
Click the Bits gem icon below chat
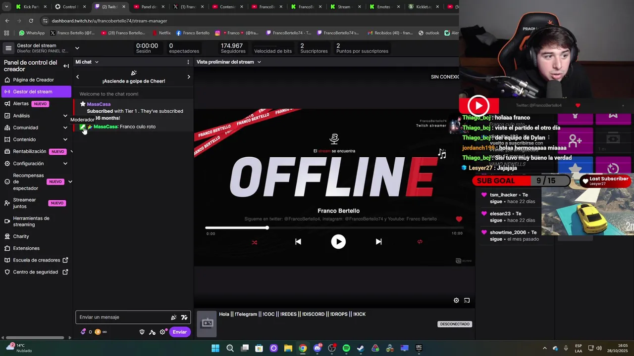83,332
